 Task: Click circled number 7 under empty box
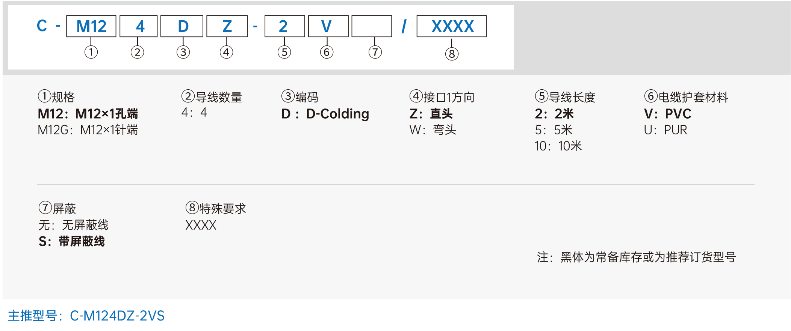click(375, 52)
